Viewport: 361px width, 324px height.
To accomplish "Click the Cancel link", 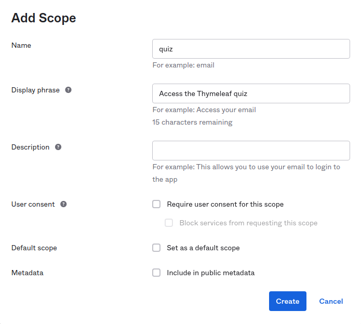I will (x=331, y=301).
